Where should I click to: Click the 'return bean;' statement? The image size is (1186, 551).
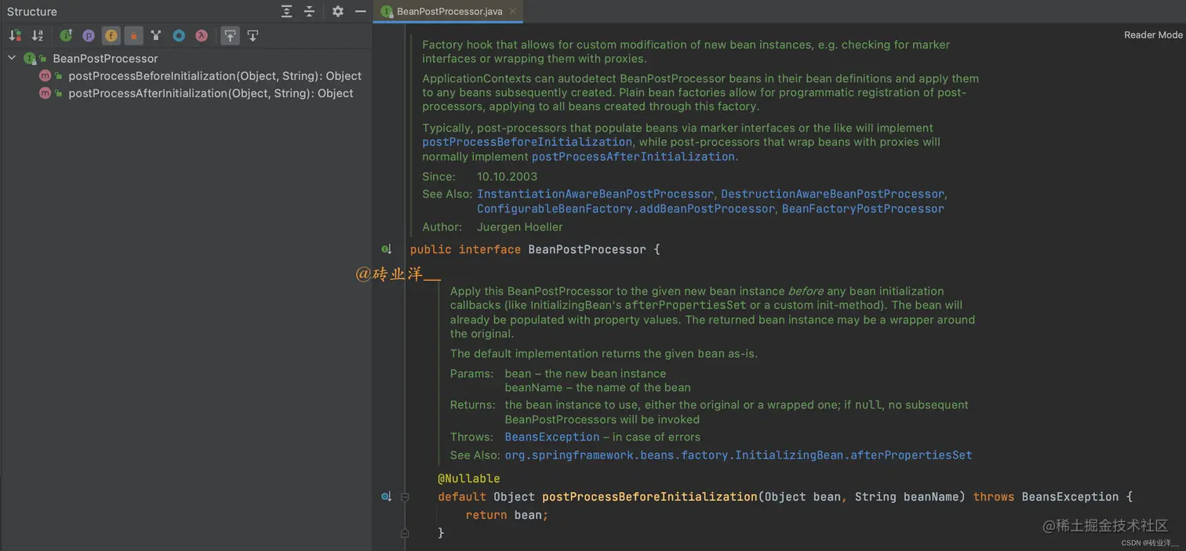507,515
